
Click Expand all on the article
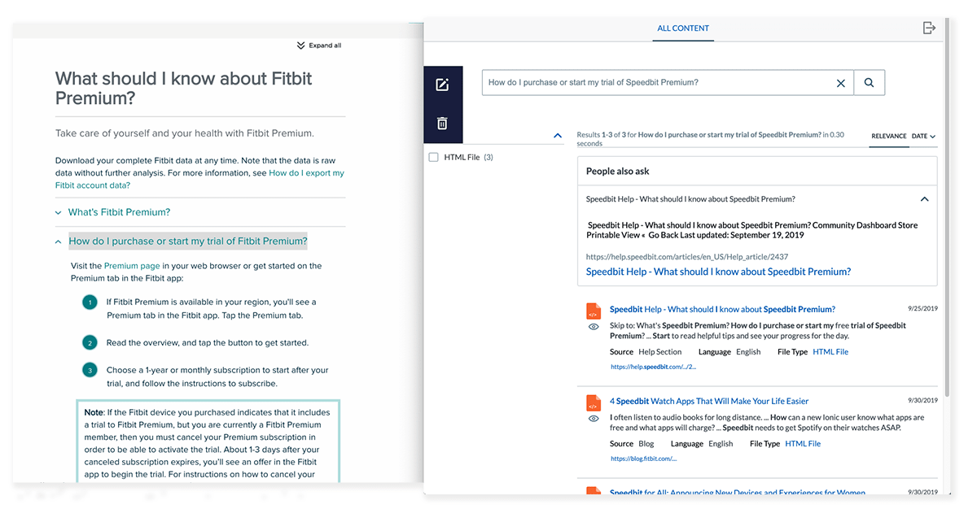[318, 45]
